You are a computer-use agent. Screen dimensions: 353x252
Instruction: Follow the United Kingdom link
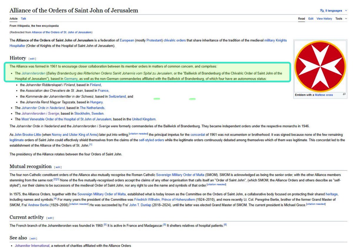(x=144, y=119)
